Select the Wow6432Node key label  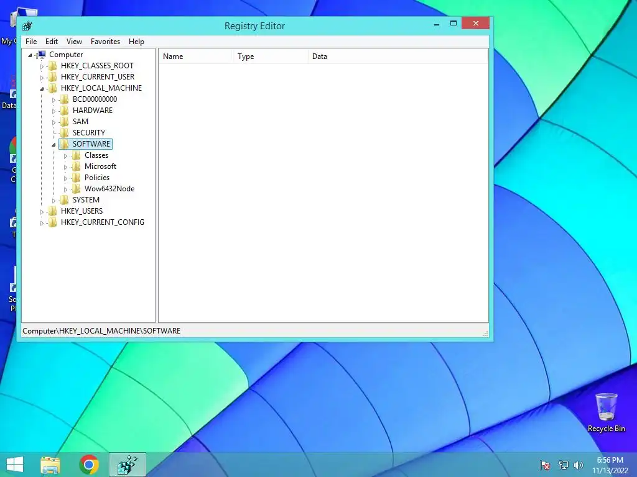[109, 189]
